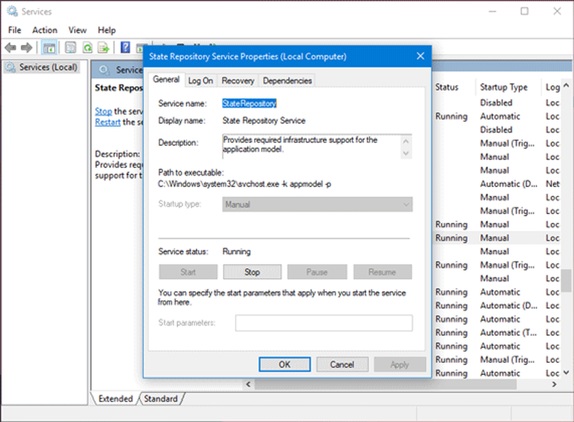
Task: Toggle the Show/Hide Console Tree icon
Action: click(x=49, y=48)
